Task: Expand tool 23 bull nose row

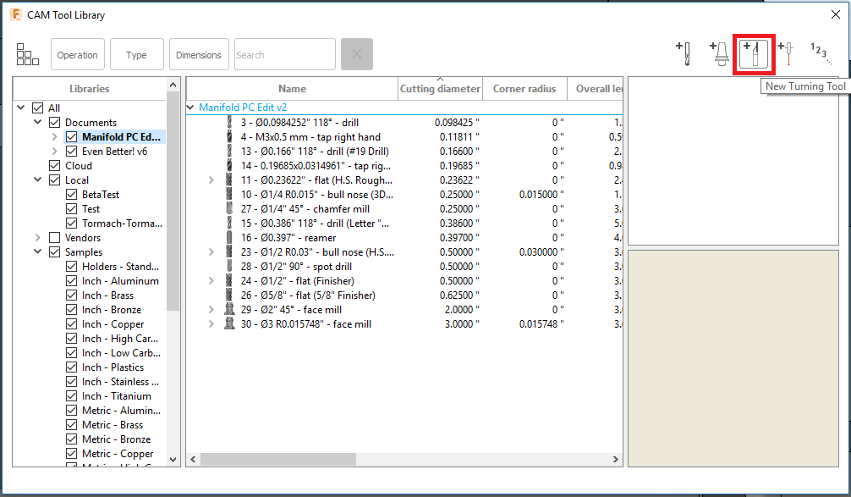Action: click(x=211, y=252)
